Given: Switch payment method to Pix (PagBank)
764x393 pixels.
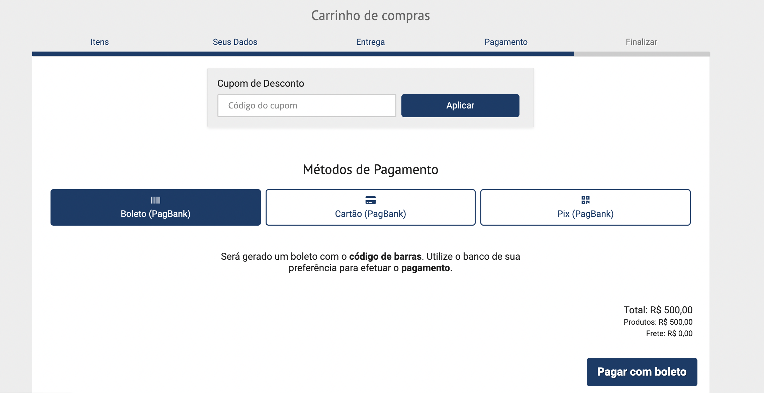Looking at the screenshot, I should pyautogui.click(x=585, y=208).
